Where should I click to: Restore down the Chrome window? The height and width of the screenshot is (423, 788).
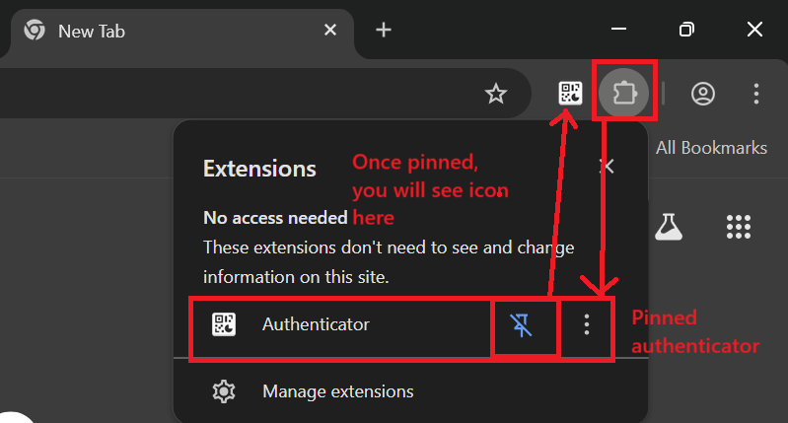(687, 30)
